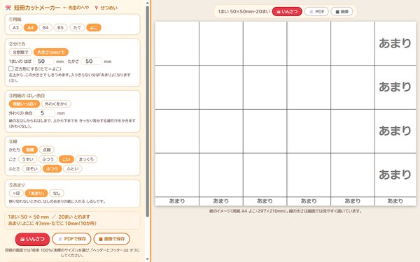420x262 pixels.
Task: Focus the はば width input field
Action: [43, 61]
